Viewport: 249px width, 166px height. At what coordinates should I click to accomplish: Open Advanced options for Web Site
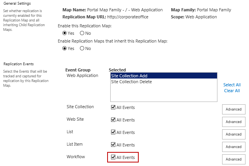coord(233,122)
